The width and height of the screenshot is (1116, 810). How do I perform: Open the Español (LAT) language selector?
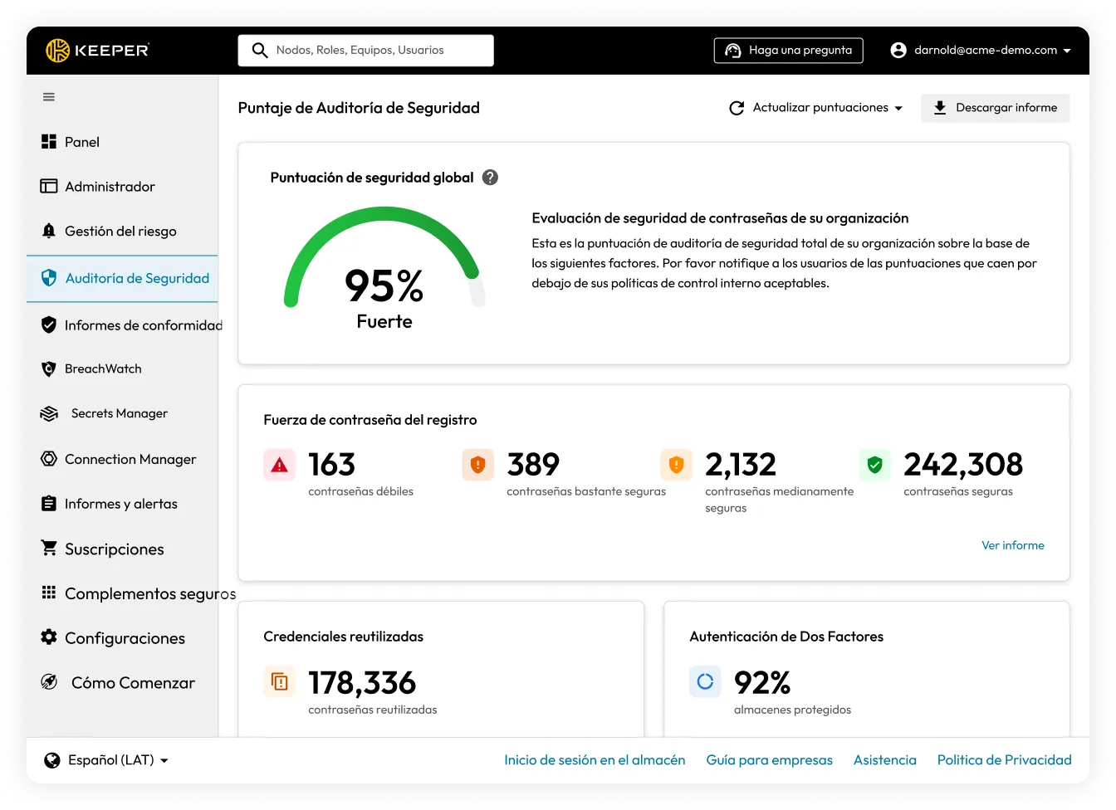106,760
